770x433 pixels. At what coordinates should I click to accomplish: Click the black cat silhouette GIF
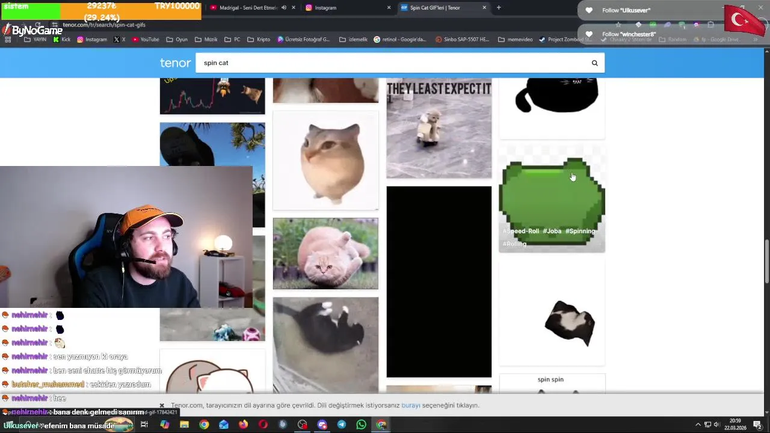pyautogui.click(x=552, y=108)
